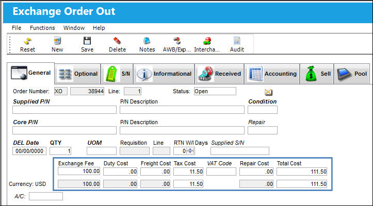Open the AWB/Export toolbar item

click(x=177, y=44)
